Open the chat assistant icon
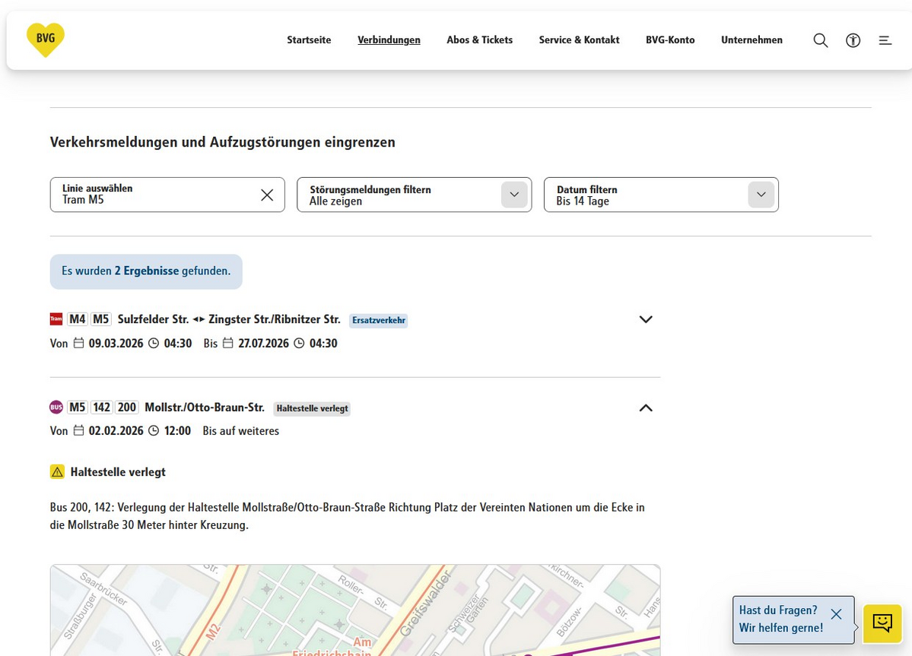This screenshot has width=912, height=656. pos(882,623)
